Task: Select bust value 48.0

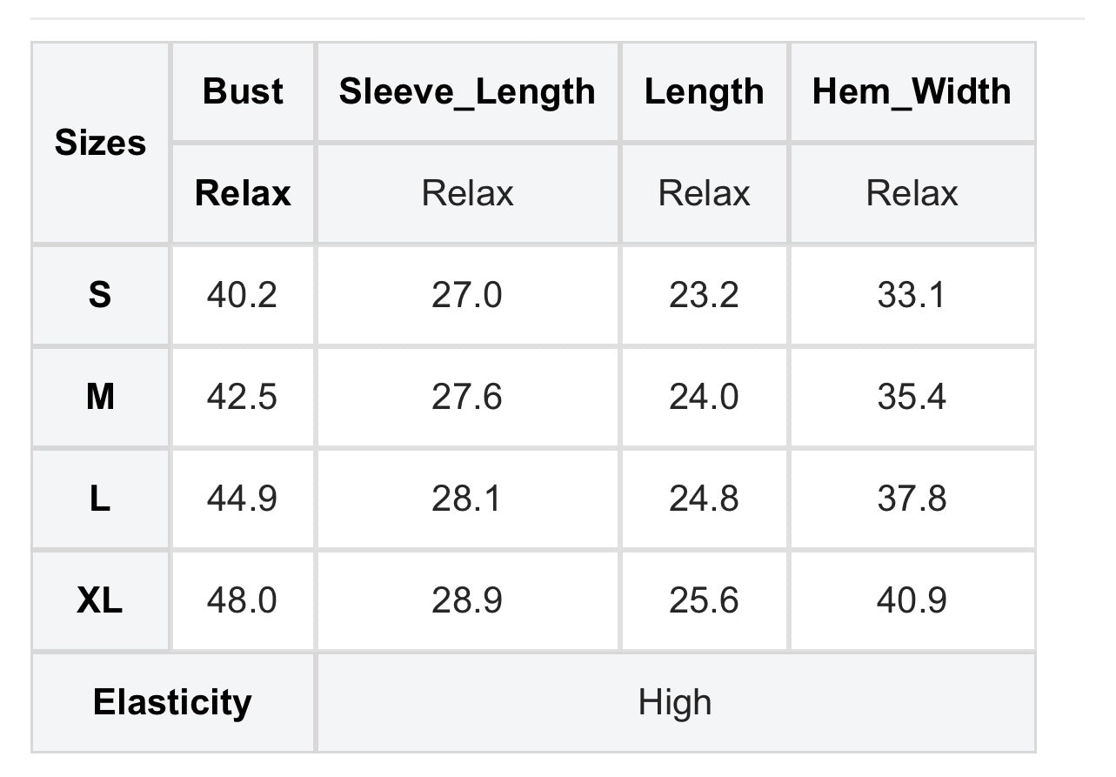Action: [x=243, y=601]
